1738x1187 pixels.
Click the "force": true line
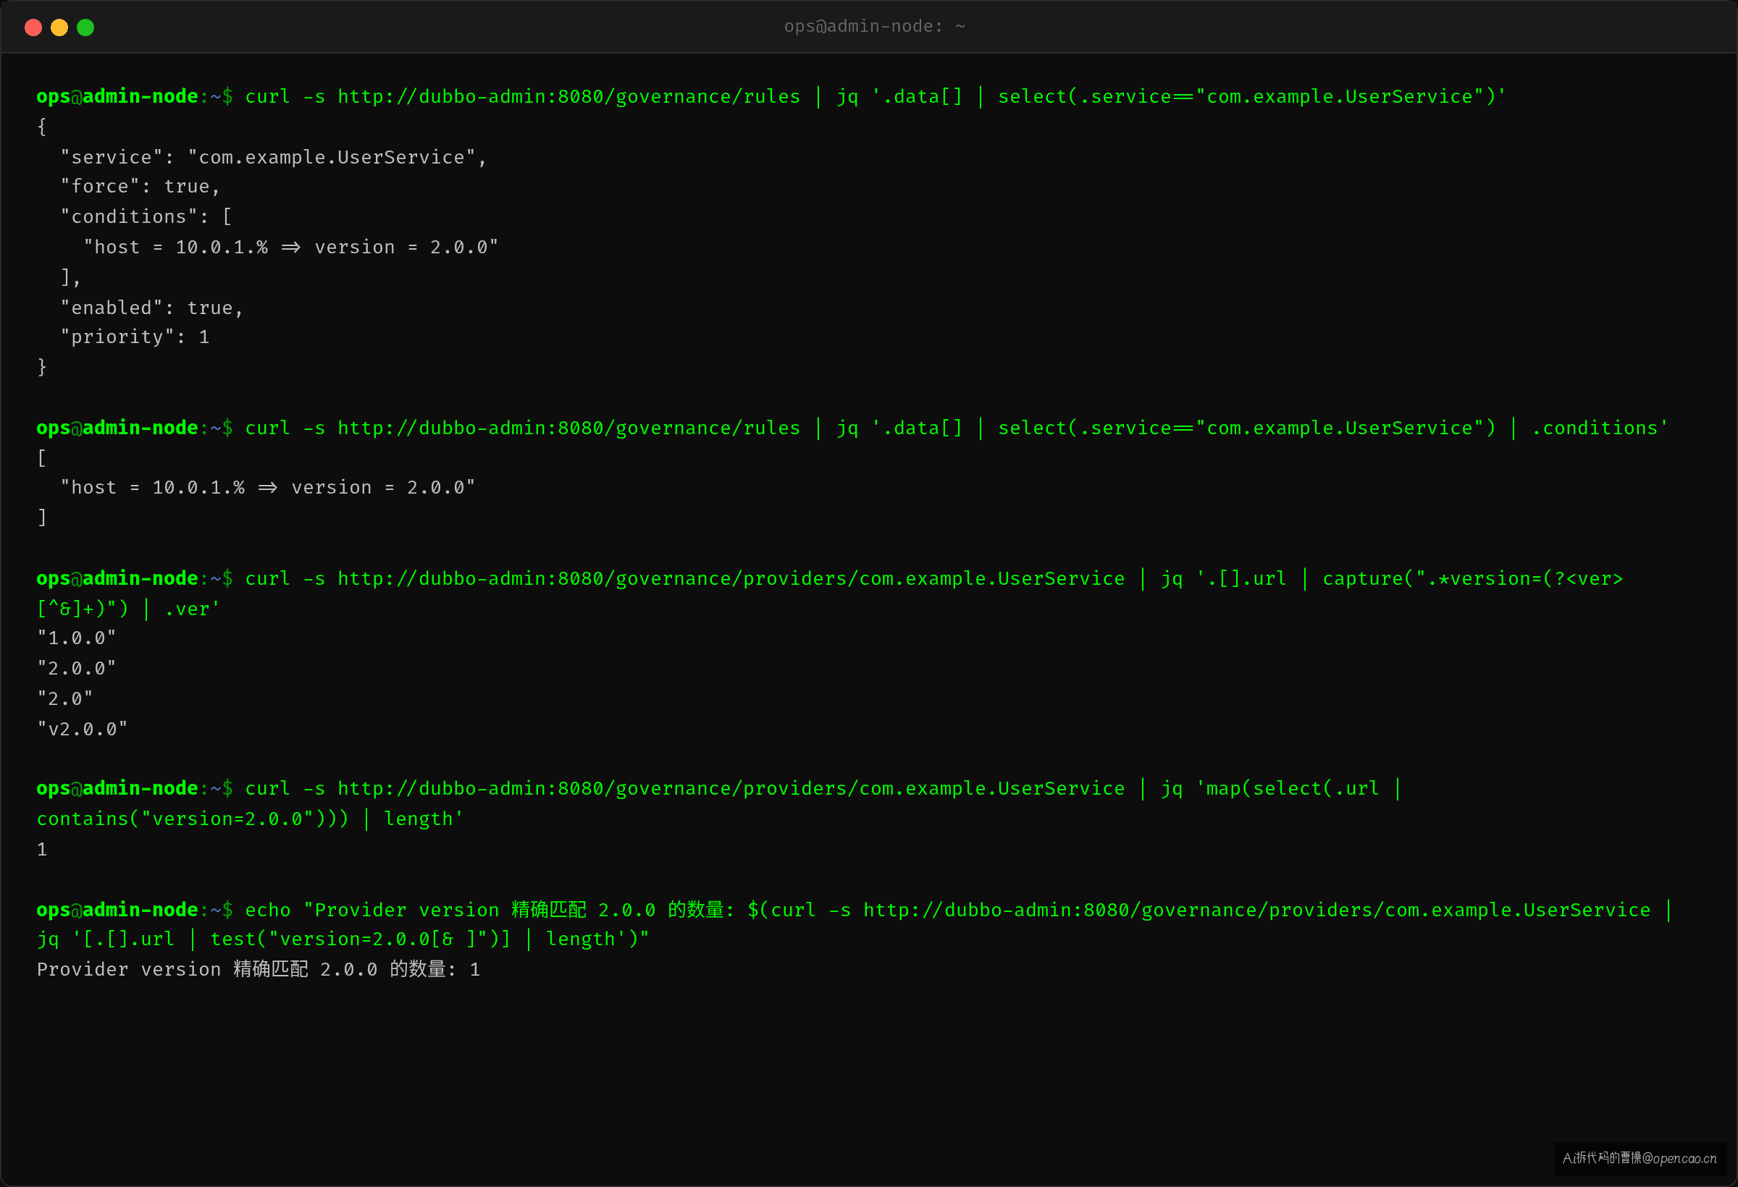140,186
